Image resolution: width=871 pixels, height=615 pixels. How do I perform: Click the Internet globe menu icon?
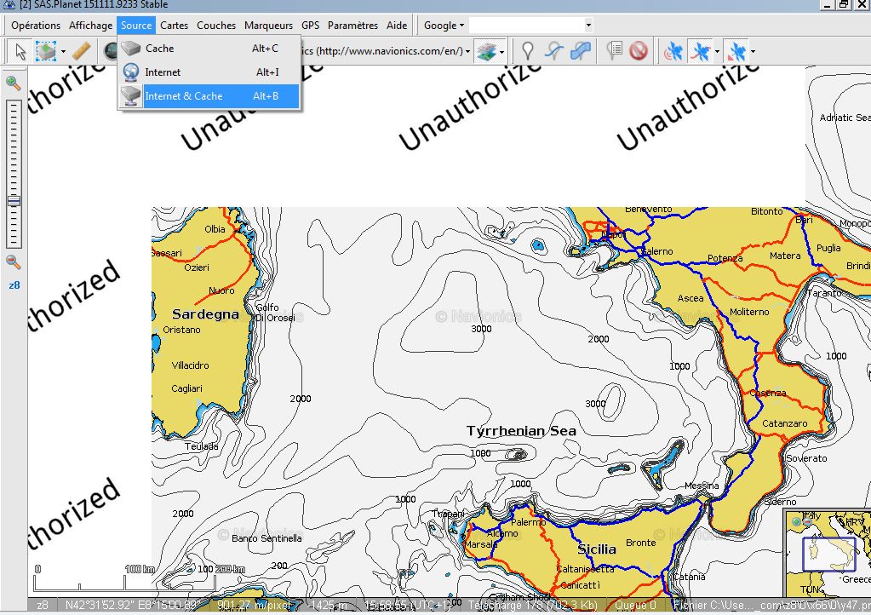(x=131, y=72)
